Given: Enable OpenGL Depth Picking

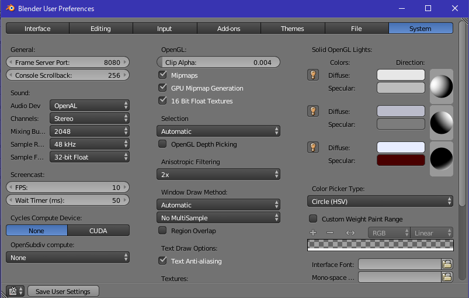Looking at the screenshot, I should point(163,144).
